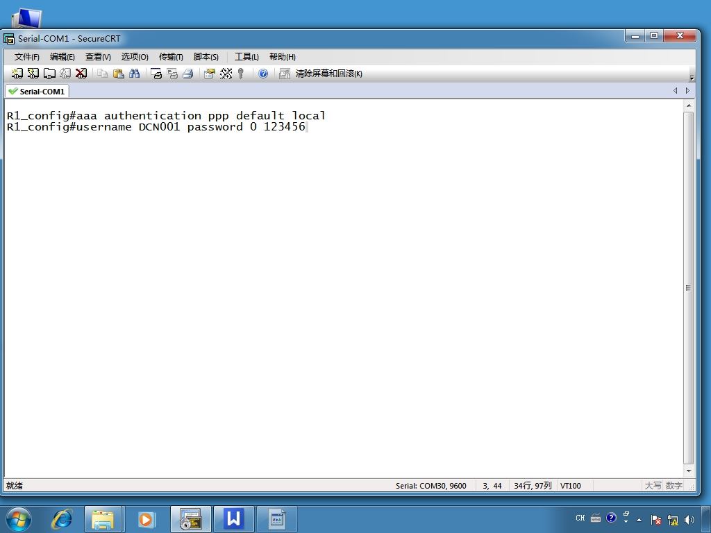Screen dimensions: 711x533
Task: Open Windows Media Player taskbar icon
Action: point(146,519)
